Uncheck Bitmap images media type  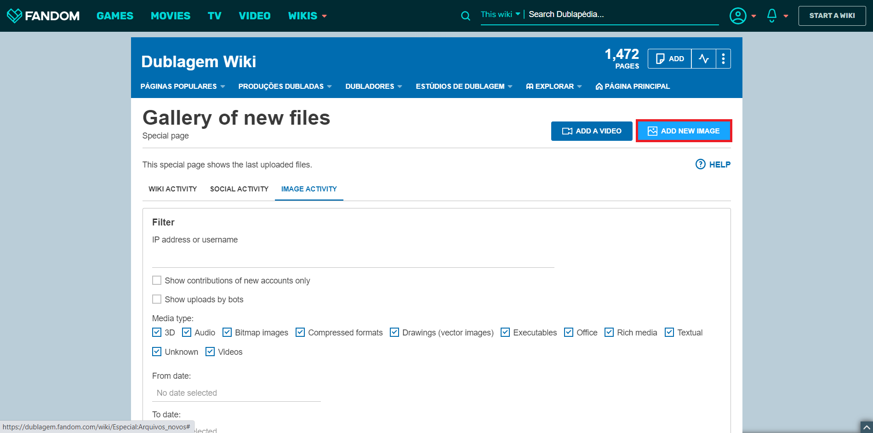point(227,332)
